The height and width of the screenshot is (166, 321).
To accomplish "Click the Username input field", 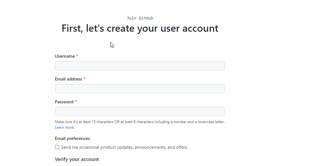I will point(140,66).
